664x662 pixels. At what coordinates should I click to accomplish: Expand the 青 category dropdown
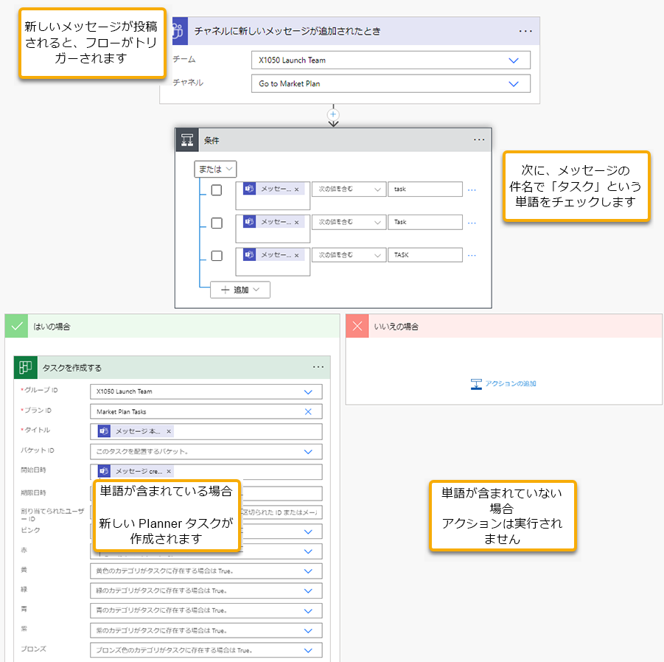308,610
